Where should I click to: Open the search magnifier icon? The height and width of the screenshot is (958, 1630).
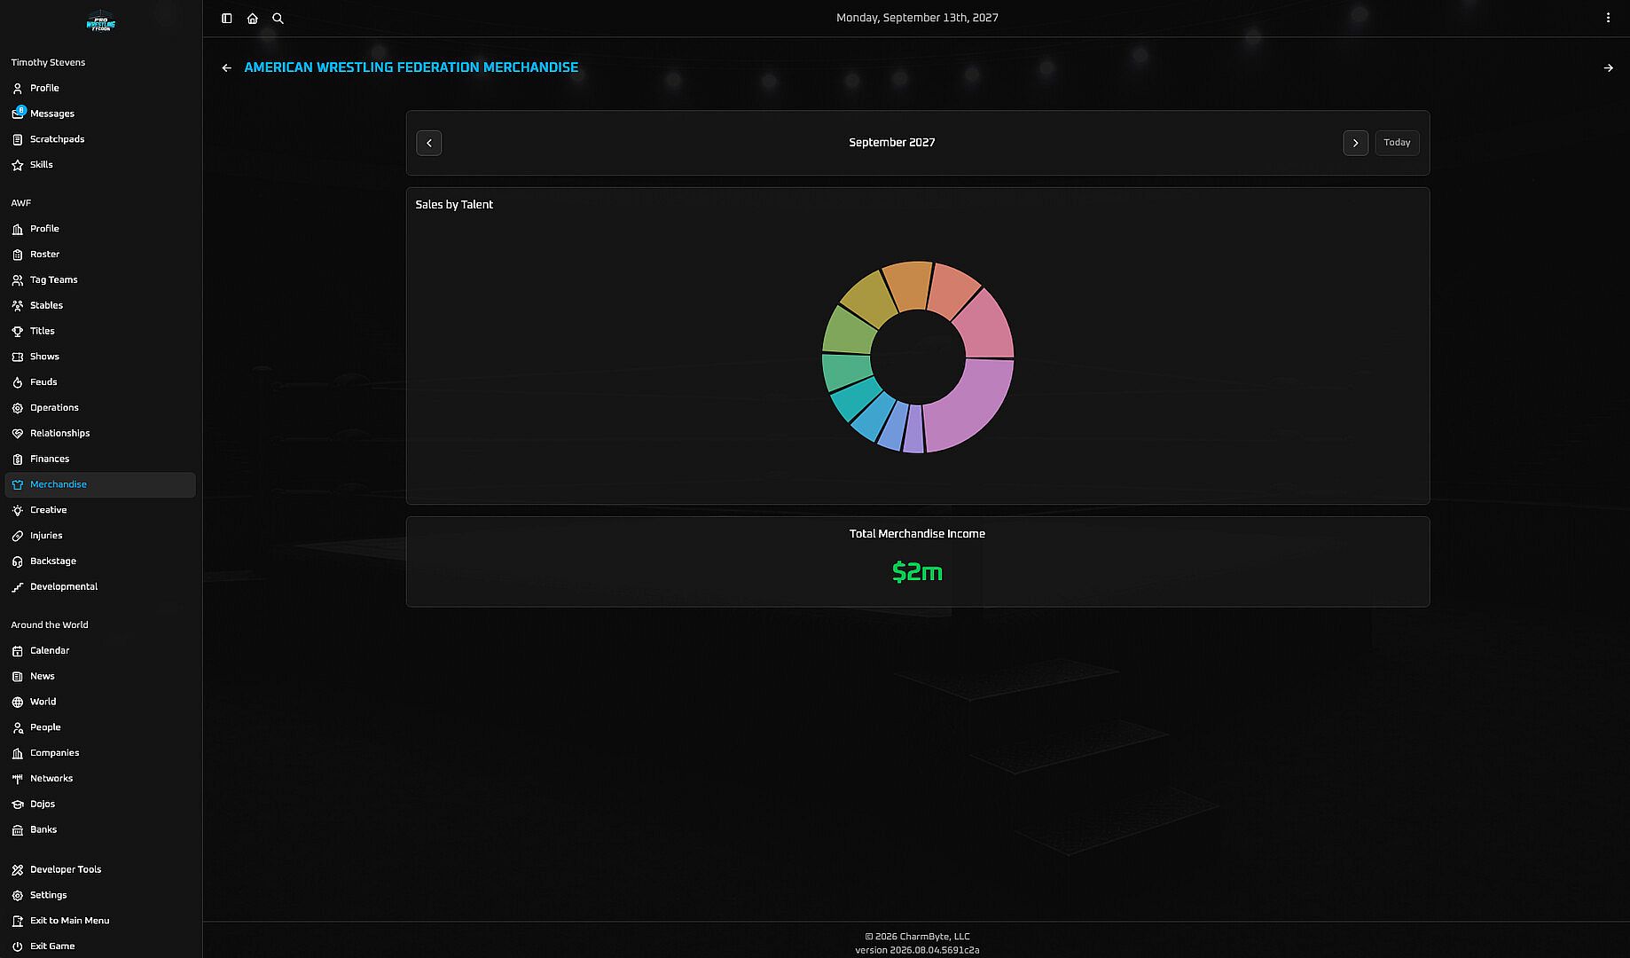pyautogui.click(x=278, y=18)
